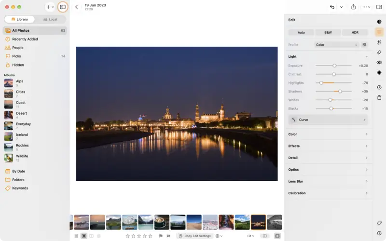Click the Keywords sidebar tag icon

pos(8,188)
